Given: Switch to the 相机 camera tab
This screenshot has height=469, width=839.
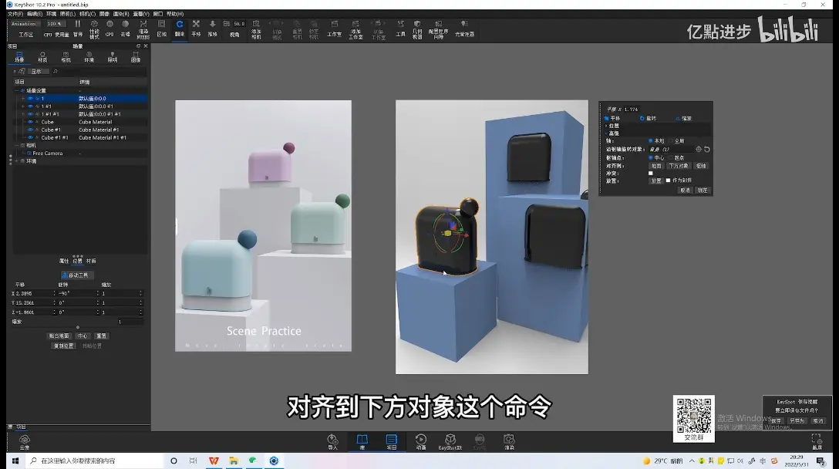Looking at the screenshot, I should tap(66, 57).
